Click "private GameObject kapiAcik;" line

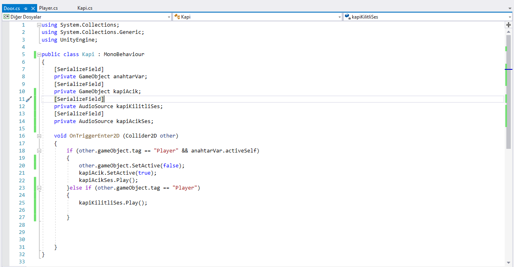(x=98, y=92)
